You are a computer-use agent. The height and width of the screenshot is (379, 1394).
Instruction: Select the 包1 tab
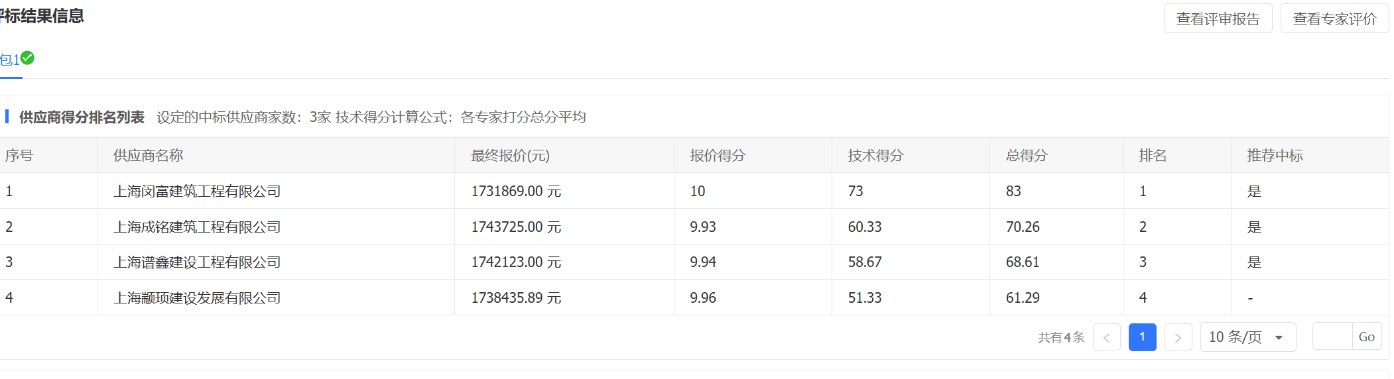coord(10,60)
